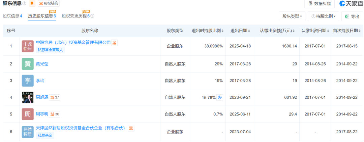Click the pie chart icon next to 15.76%
This screenshot has width=364, height=142.
click(220, 98)
